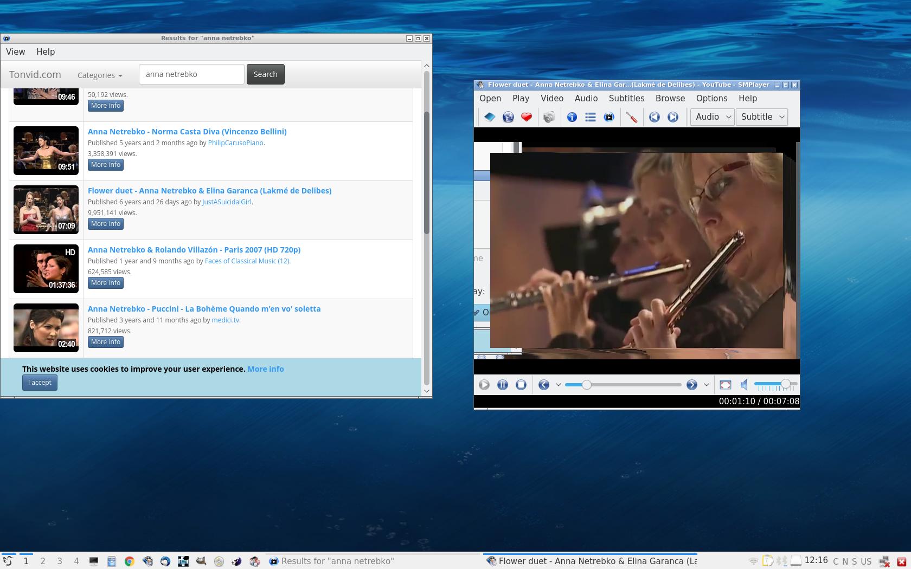Image resolution: width=911 pixels, height=569 pixels.
Task: Open Faces of Classical Music channel link
Action: pyautogui.click(x=247, y=261)
